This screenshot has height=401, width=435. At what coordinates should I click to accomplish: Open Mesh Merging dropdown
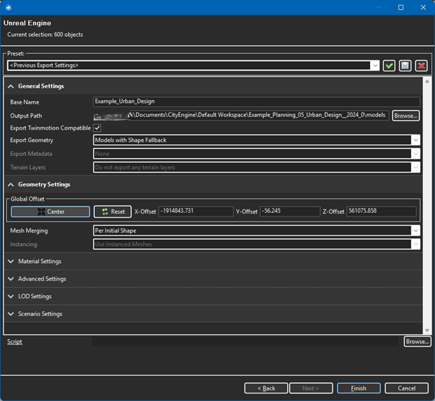coord(415,230)
